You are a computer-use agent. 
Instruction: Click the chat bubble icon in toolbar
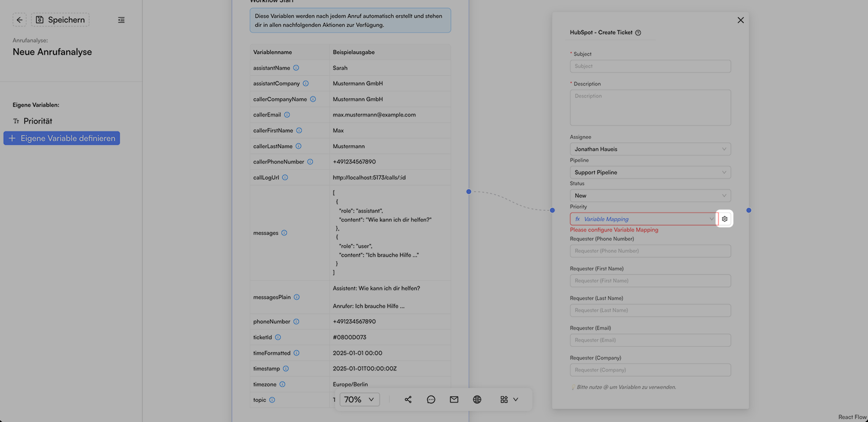(431, 400)
